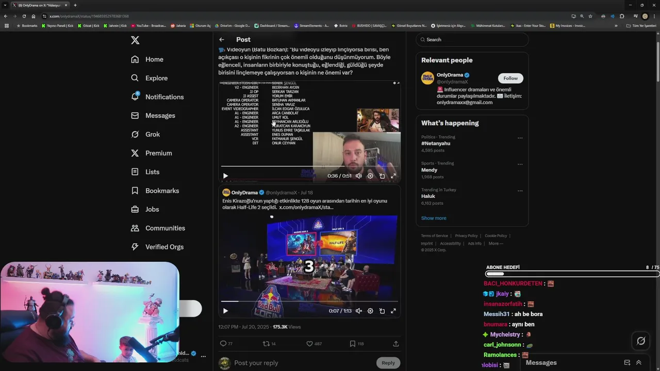
Task: Open the X logo home icon
Action: pos(135,40)
